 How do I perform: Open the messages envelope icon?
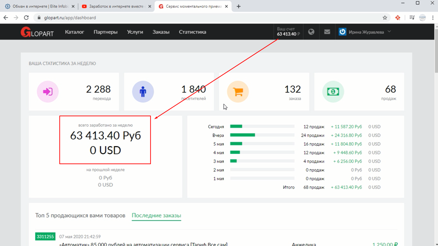tap(327, 32)
